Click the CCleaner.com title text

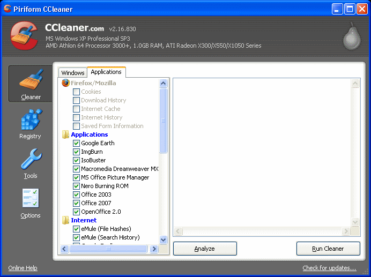pos(75,28)
